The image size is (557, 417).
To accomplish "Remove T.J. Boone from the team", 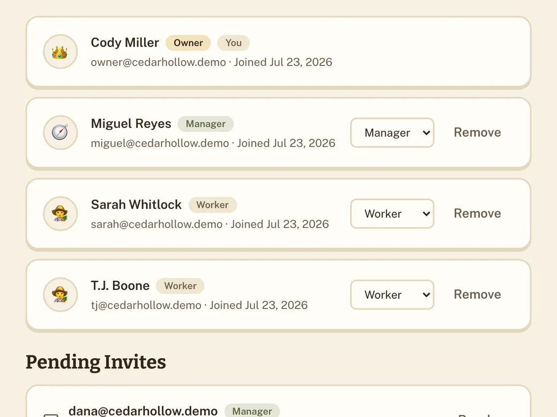I will click(x=477, y=295).
